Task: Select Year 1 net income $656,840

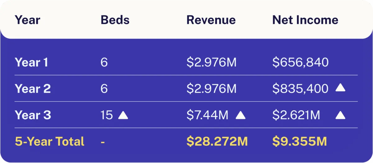Action: (x=300, y=62)
